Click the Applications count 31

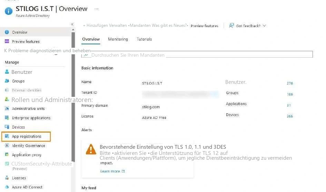(289, 105)
